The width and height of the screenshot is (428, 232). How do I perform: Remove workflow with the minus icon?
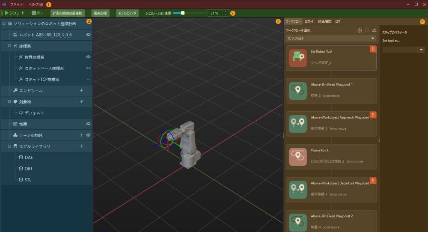[367, 30]
